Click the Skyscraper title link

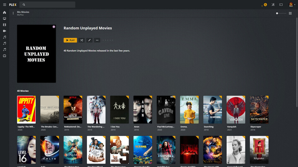(256, 127)
